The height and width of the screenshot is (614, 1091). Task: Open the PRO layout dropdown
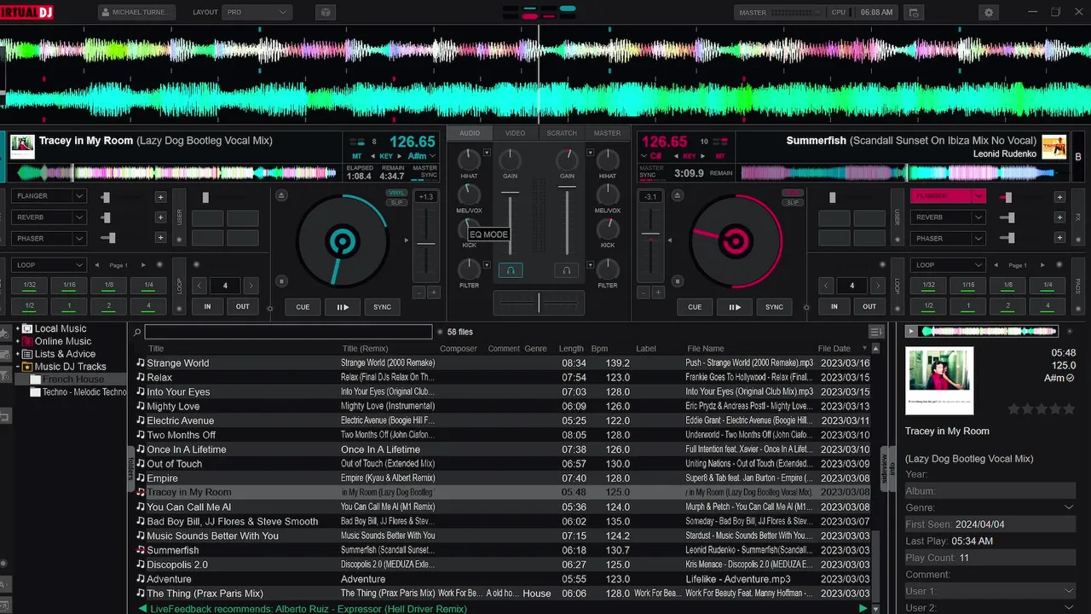(x=257, y=13)
